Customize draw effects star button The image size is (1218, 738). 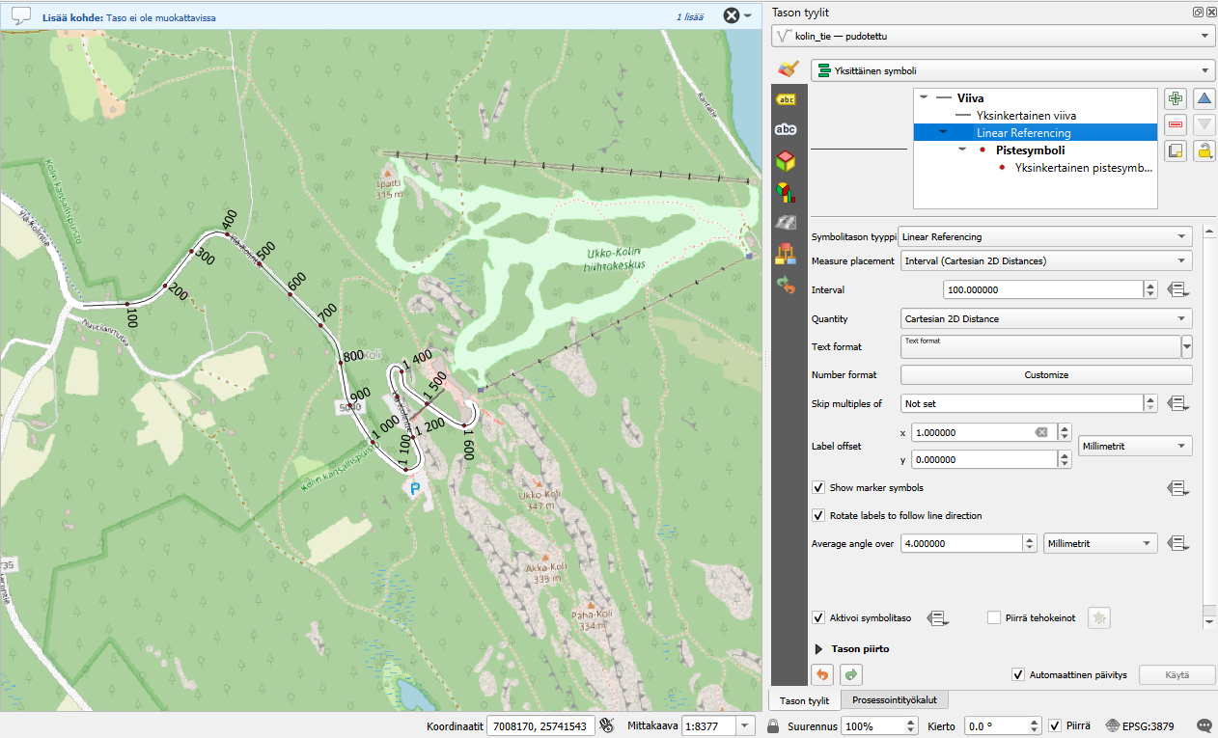(1099, 618)
